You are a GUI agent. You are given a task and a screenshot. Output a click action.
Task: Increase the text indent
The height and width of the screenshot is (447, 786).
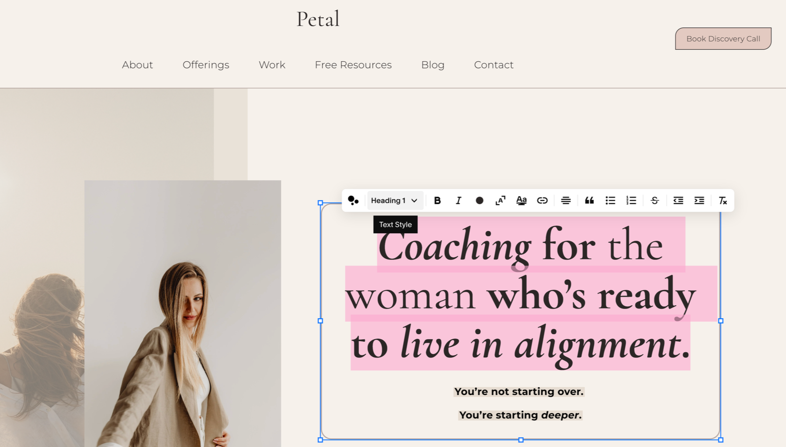point(699,201)
